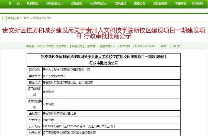Screen dimensions: 208x136
Task: Select the 申请单位 label cell
Action: click(x=35, y=76)
